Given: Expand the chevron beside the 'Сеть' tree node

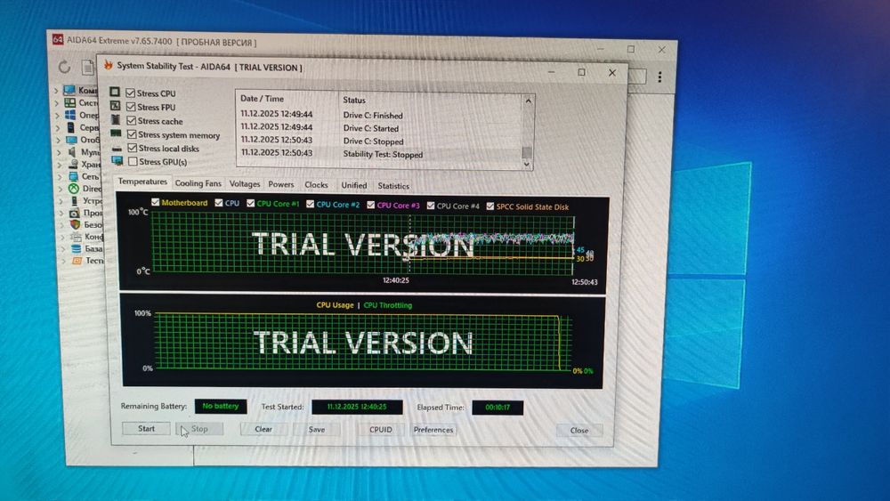Looking at the screenshot, I should (61, 176).
